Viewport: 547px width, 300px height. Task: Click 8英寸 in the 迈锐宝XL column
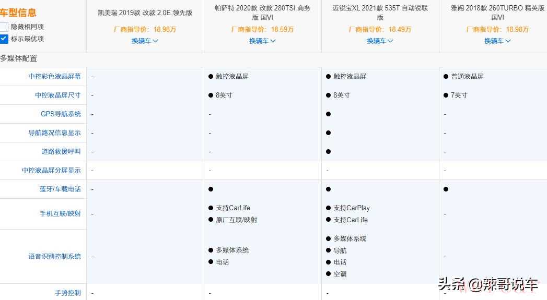pyautogui.click(x=342, y=95)
